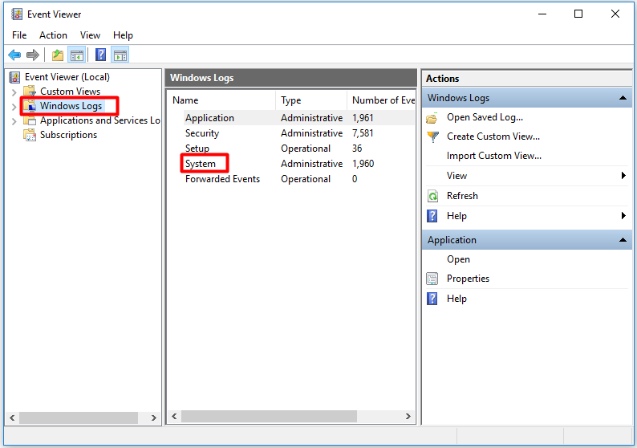The width and height of the screenshot is (637, 448).
Task: Expand the Windows Logs tree node
Action: [x=14, y=107]
